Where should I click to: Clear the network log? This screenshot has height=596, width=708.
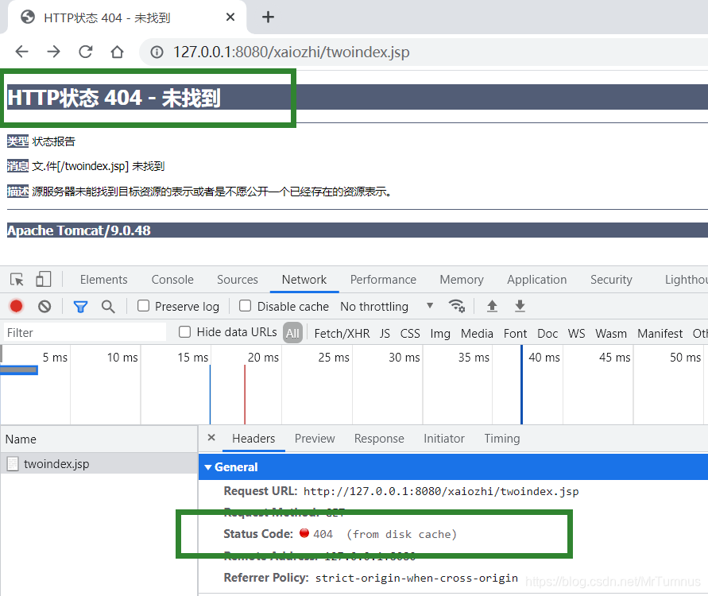tap(44, 307)
